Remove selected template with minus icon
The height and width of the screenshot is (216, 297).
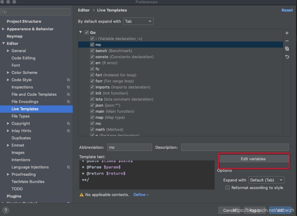(x=287, y=41)
